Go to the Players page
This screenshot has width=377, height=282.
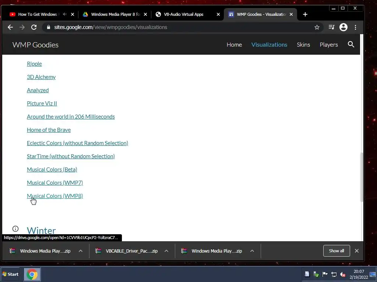click(329, 44)
